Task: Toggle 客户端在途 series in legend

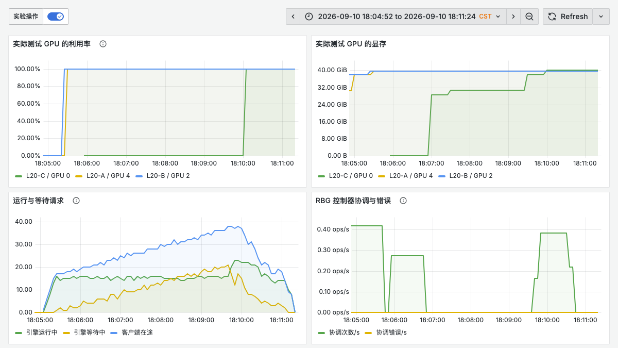Action: click(137, 333)
